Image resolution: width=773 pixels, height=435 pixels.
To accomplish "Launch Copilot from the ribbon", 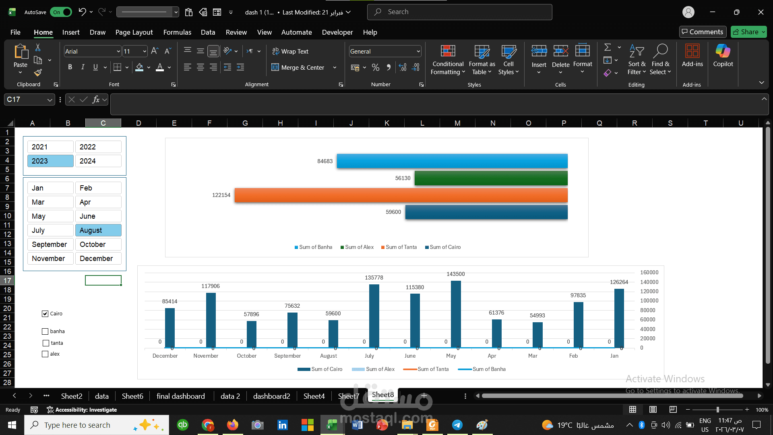I will [723, 56].
